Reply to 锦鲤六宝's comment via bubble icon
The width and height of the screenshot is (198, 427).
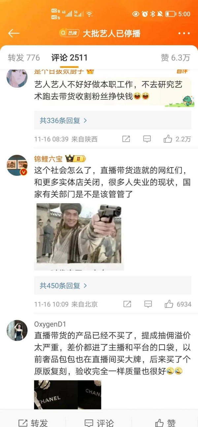148,304
